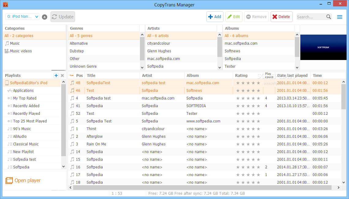The width and height of the screenshot is (349, 199).
Task: Click the eject iPod icon
Action: (x=44, y=17)
